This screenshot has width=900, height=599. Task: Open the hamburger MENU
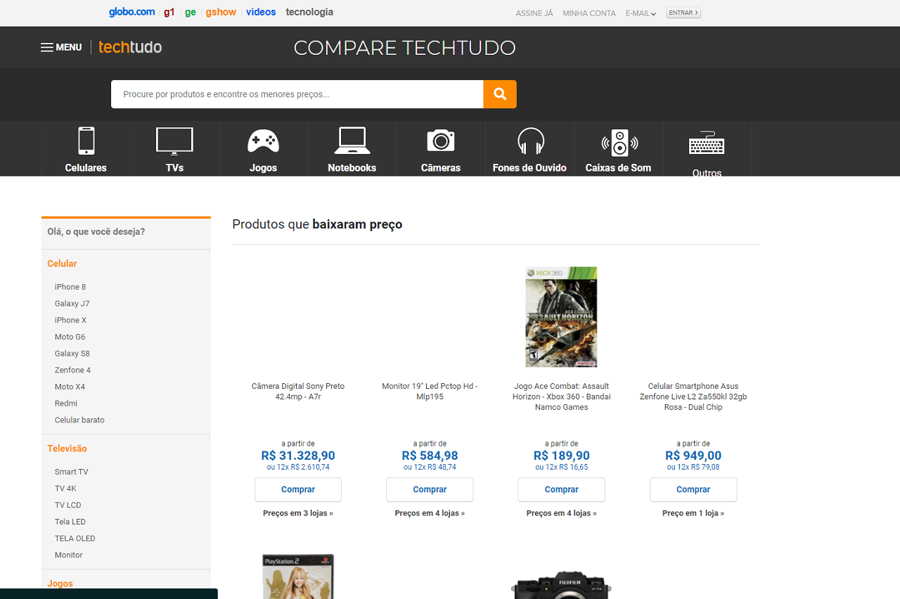61,47
